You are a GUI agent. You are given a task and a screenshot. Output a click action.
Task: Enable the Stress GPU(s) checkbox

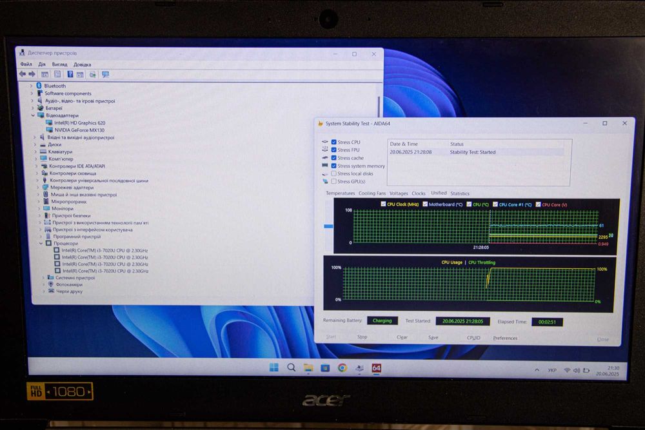pyautogui.click(x=333, y=181)
